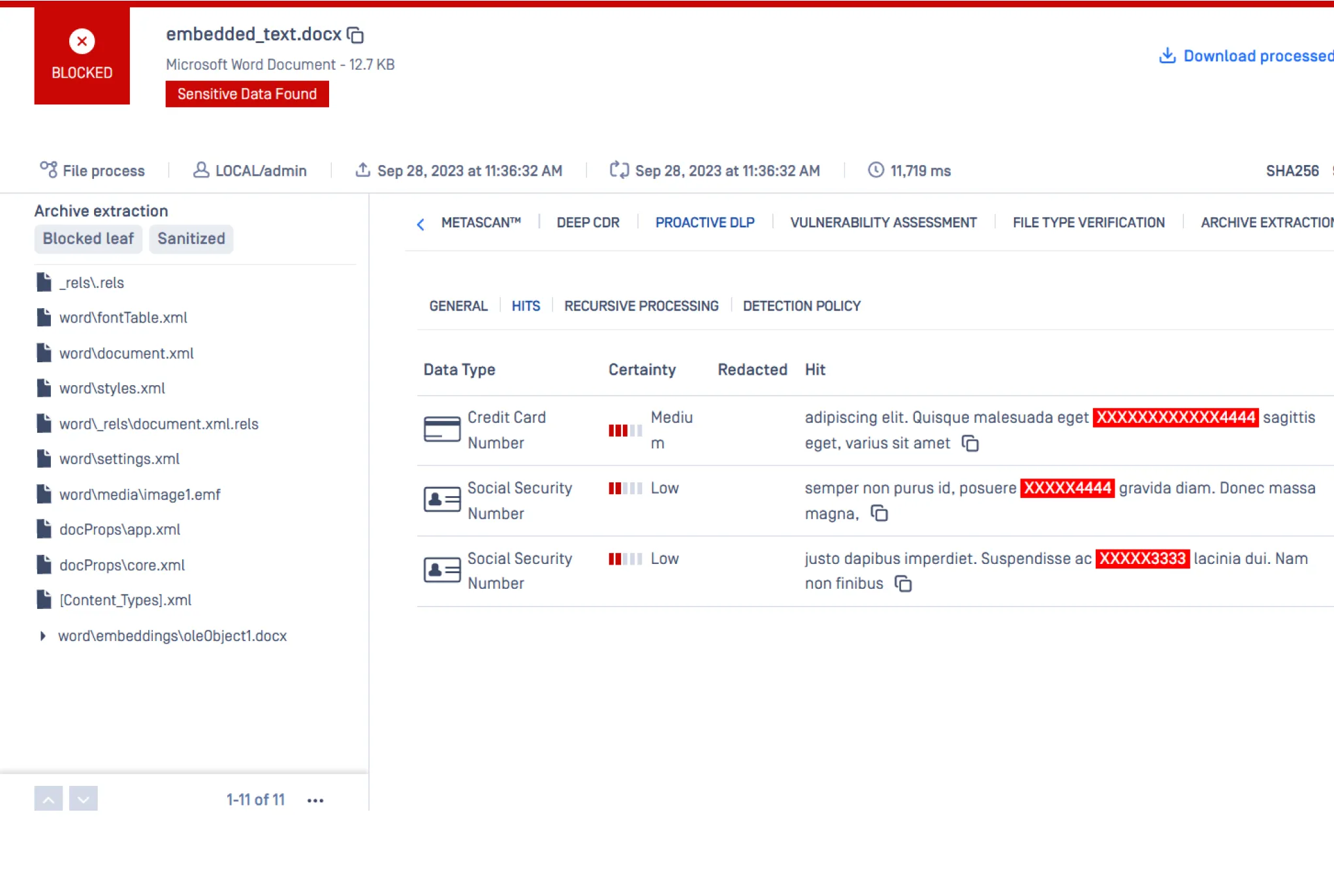Image resolution: width=1334 pixels, height=889 pixels.
Task: Open the Vulnerability Assessment tab
Action: (x=883, y=223)
